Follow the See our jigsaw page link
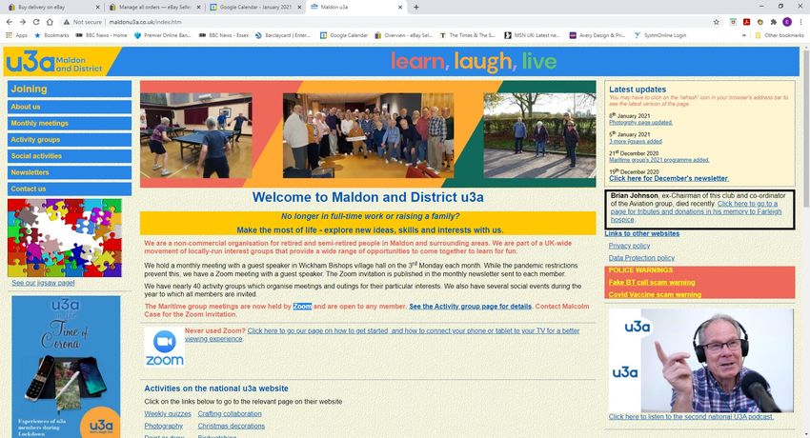Image resolution: width=810 pixels, height=438 pixels. pos(44,283)
